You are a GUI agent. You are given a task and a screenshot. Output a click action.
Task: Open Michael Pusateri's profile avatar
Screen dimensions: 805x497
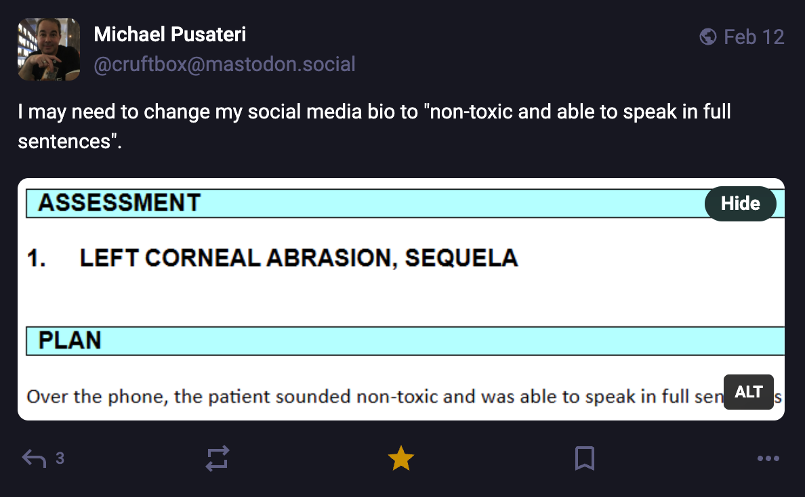(49, 49)
